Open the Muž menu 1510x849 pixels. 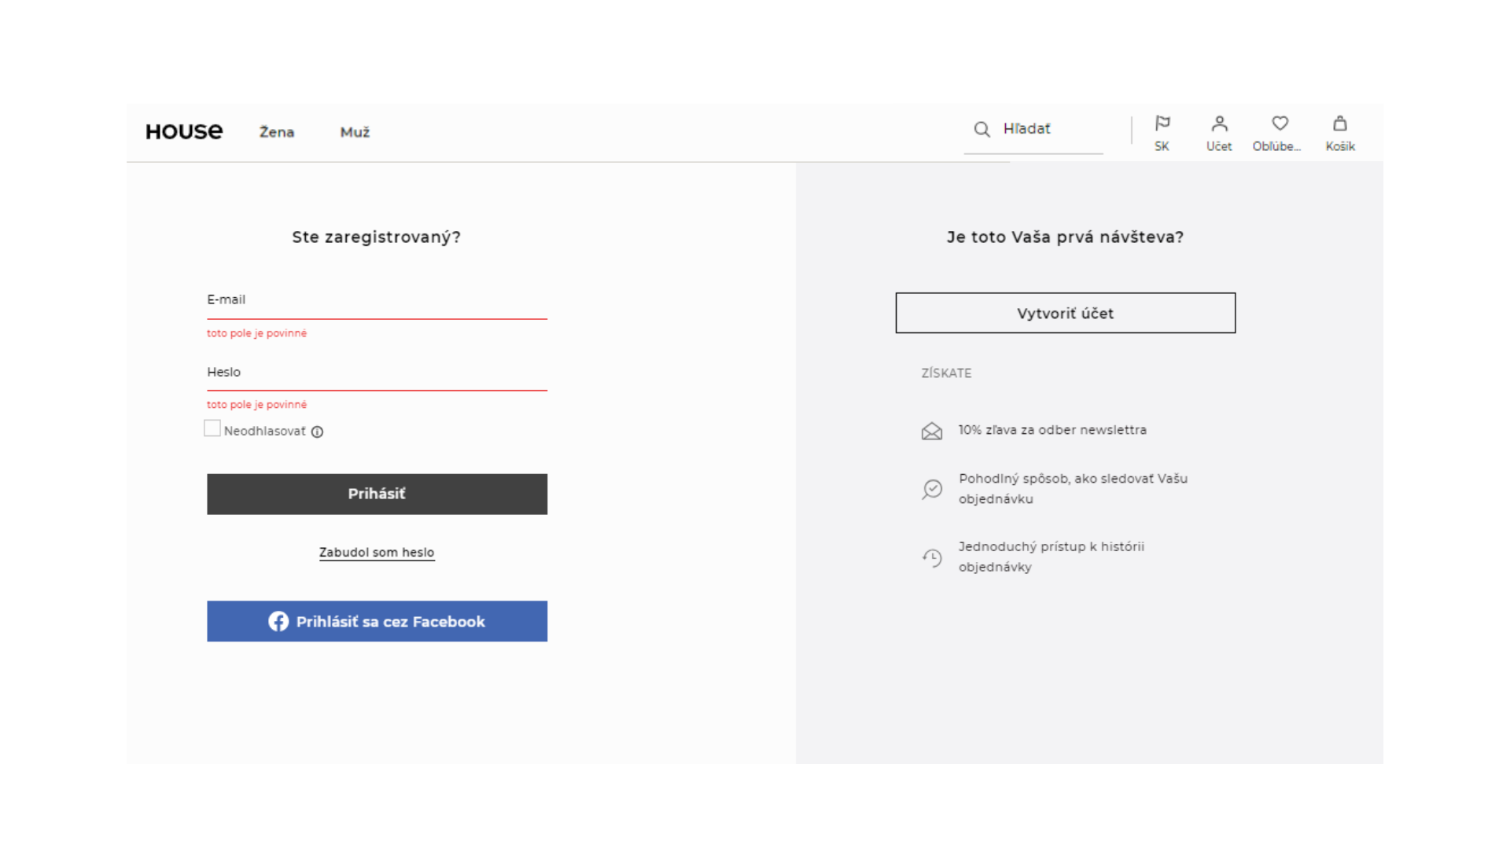pos(355,132)
